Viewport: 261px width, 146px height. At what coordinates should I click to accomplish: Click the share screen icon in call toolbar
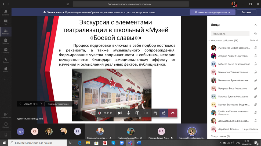point(137,113)
